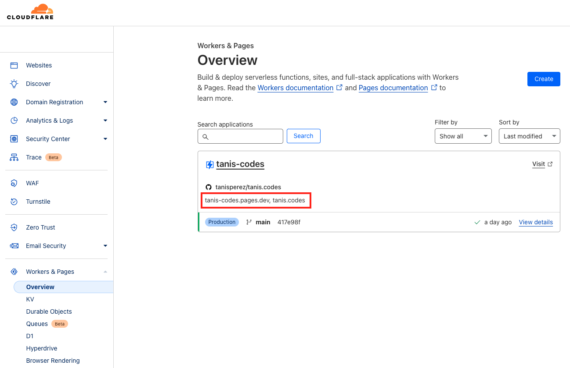
Task: Open the Workers documentation link
Action: [x=295, y=88]
